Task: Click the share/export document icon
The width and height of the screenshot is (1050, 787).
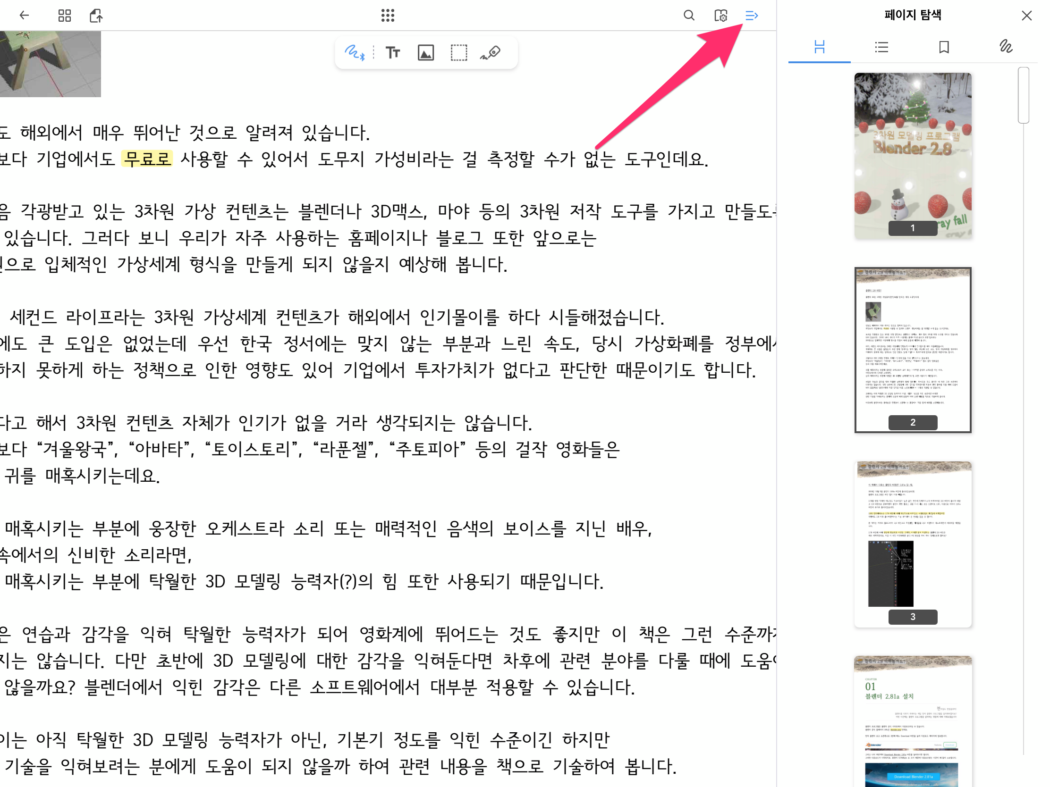Action: [x=96, y=16]
